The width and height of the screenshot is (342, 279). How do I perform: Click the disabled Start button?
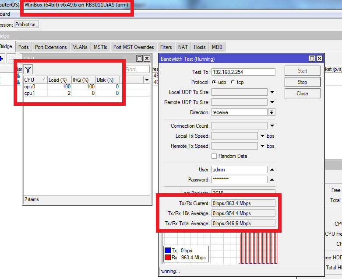(302, 71)
